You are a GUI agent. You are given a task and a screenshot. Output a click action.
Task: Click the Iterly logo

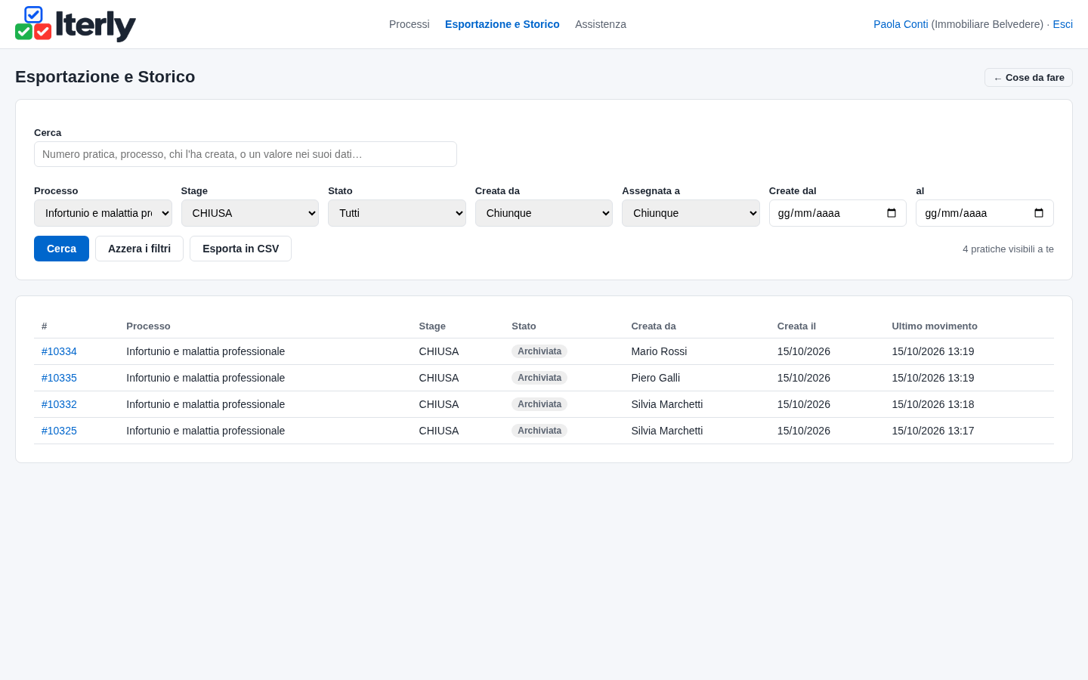click(76, 24)
